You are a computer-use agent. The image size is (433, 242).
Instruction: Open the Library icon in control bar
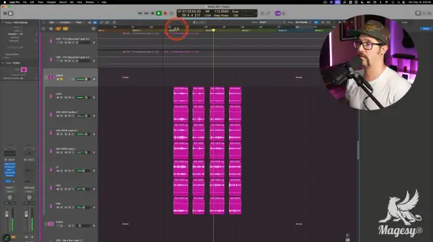(x=5, y=13)
